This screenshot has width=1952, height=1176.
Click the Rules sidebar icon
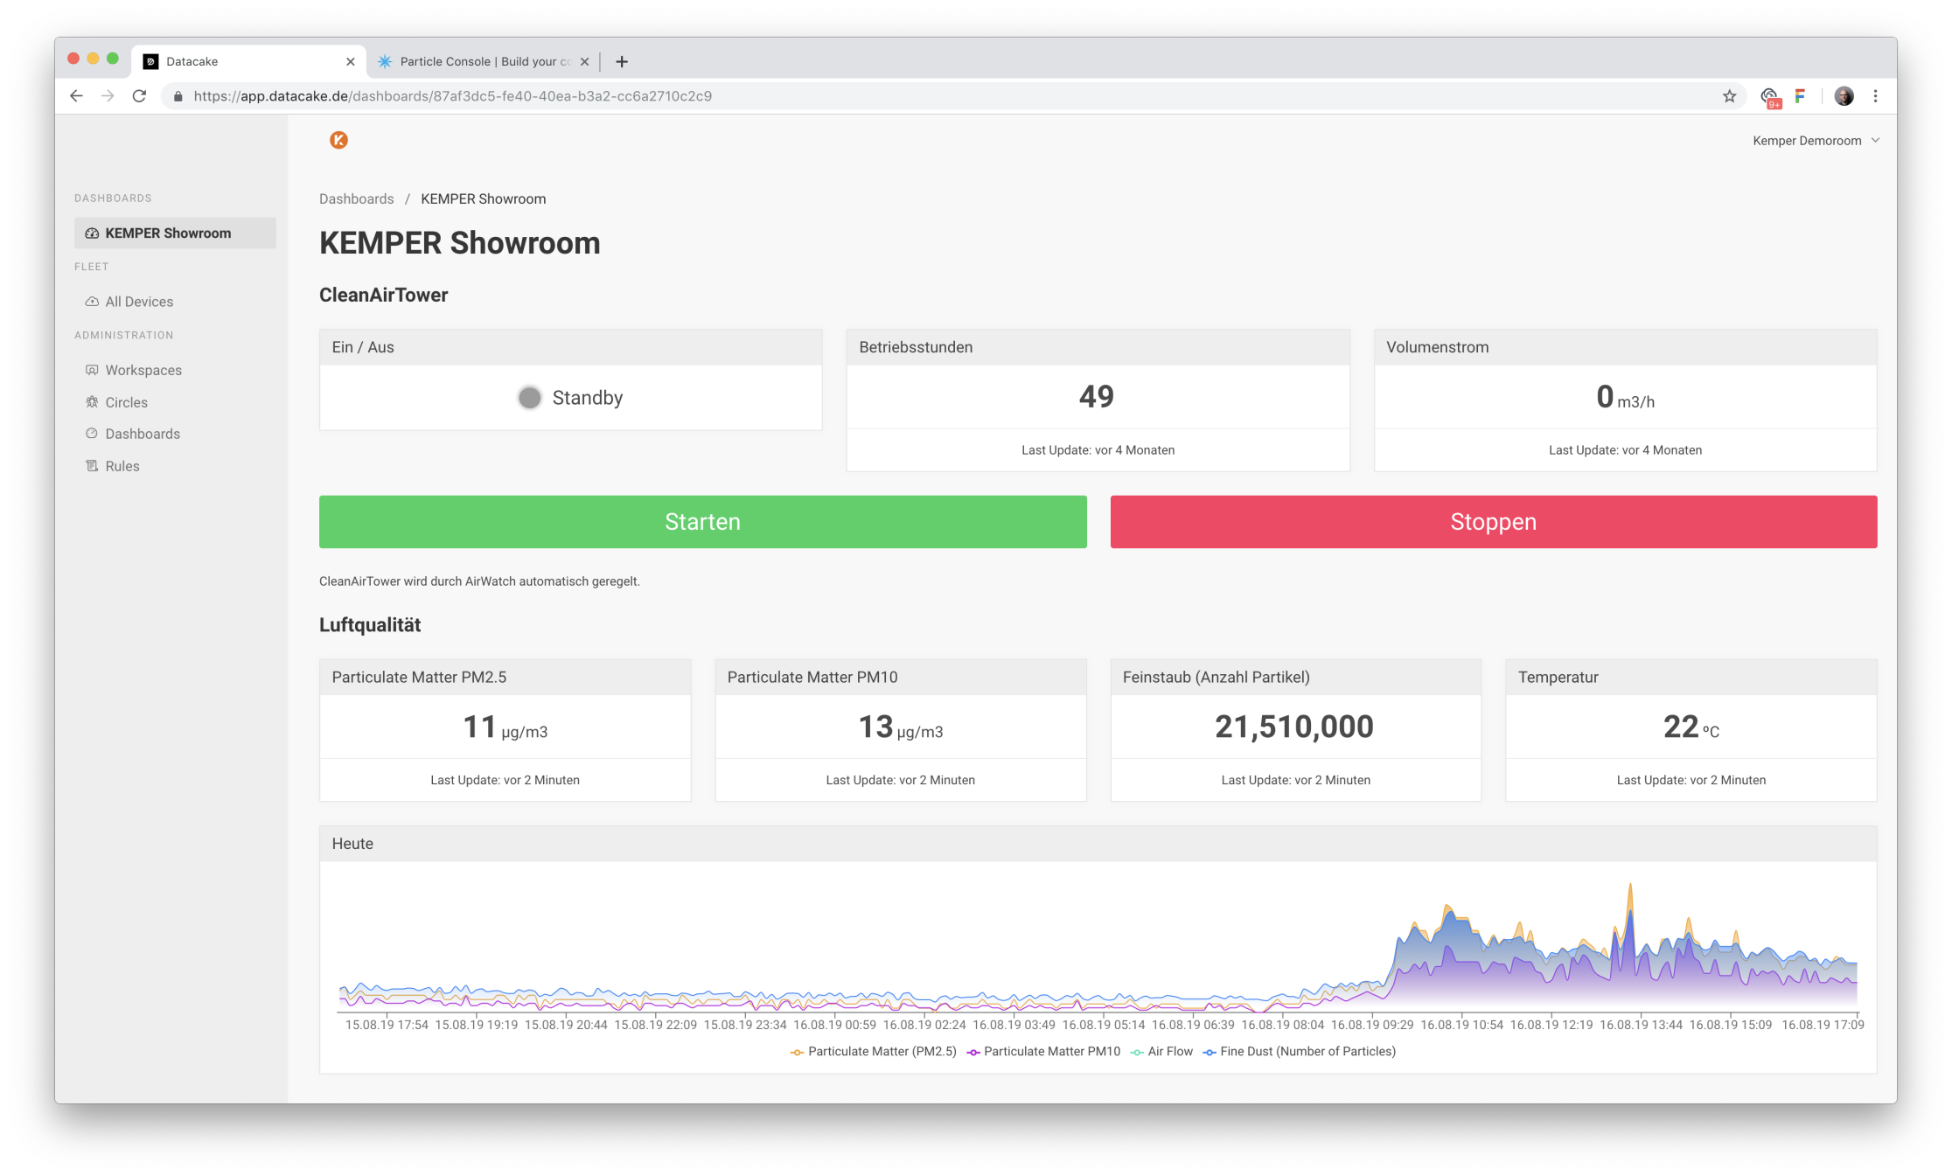coord(92,466)
